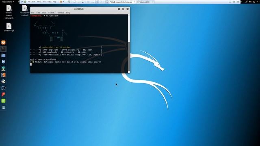Click the Metasploit Pro trial URL text
The width and height of the screenshot is (260, 146).
87,55
